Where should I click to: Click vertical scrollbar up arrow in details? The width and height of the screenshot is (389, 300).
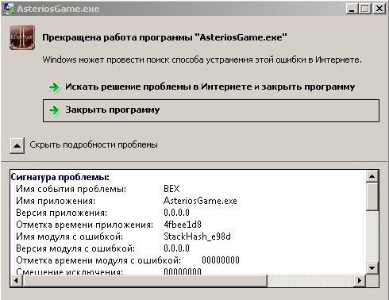[x=372, y=176]
